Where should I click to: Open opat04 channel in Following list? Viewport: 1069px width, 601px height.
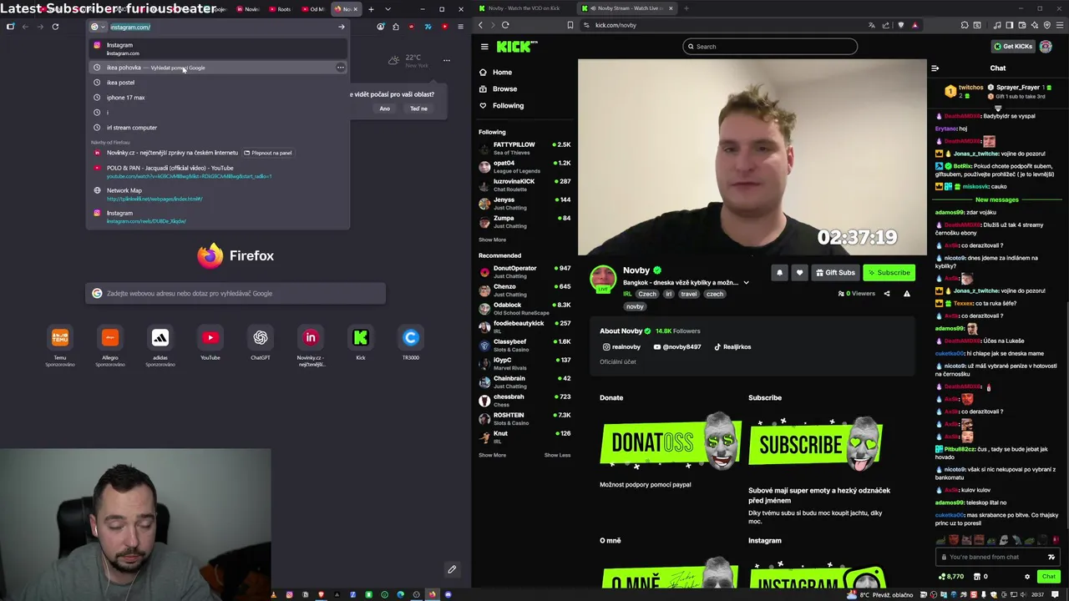tap(524, 166)
